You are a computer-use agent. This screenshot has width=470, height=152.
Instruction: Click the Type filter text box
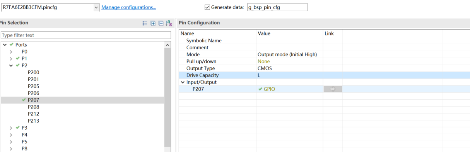point(86,35)
